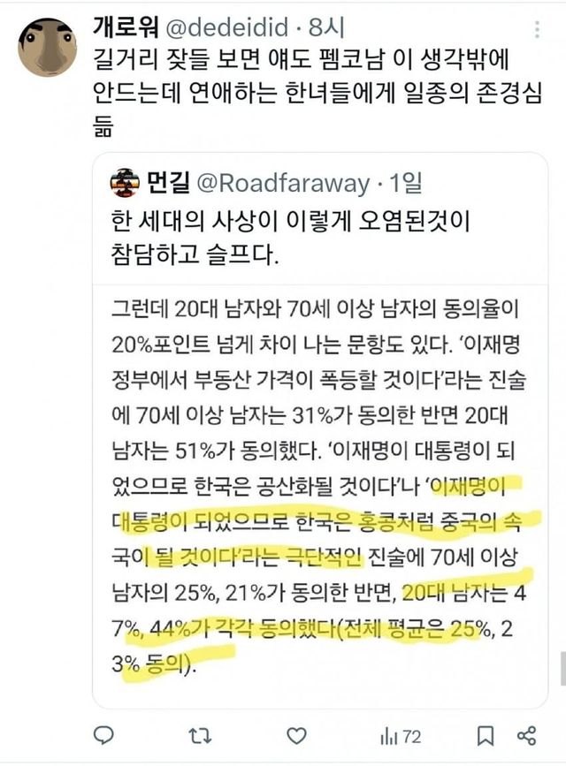Click the reply speech bubble icon
The width and height of the screenshot is (566, 766).
coord(103,735)
